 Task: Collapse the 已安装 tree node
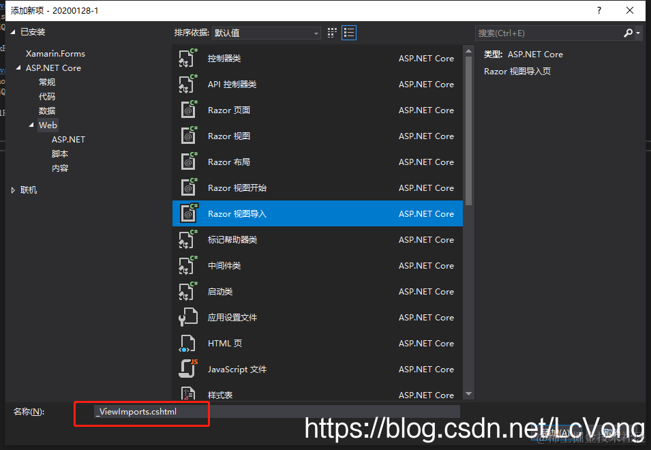click(13, 32)
